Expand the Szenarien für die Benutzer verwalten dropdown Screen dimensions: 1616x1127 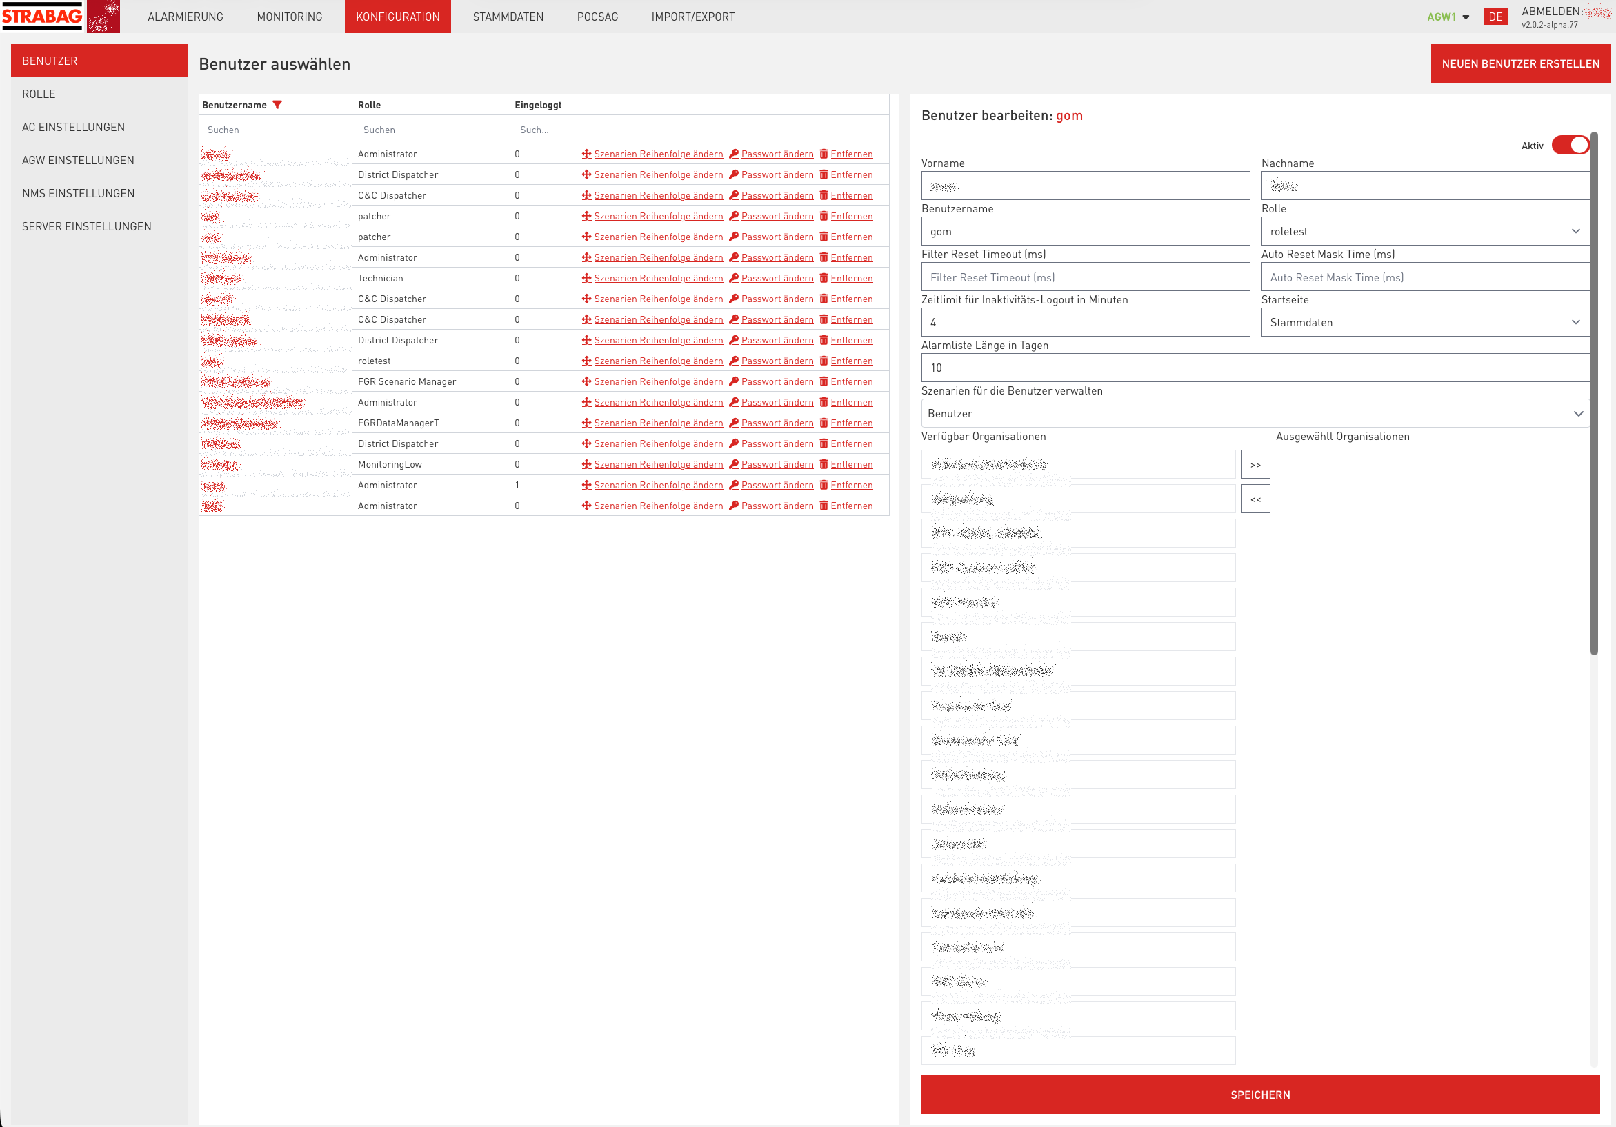pos(1256,413)
